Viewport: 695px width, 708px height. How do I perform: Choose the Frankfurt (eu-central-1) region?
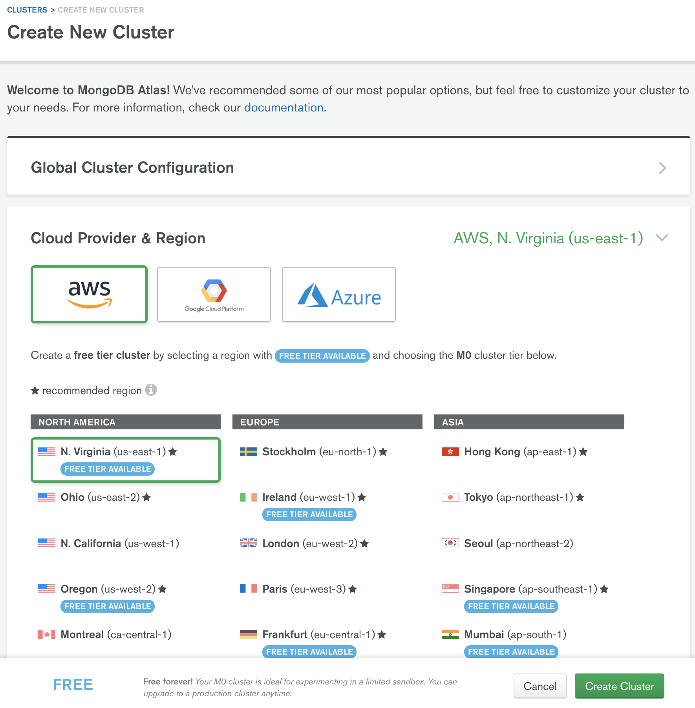[318, 634]
